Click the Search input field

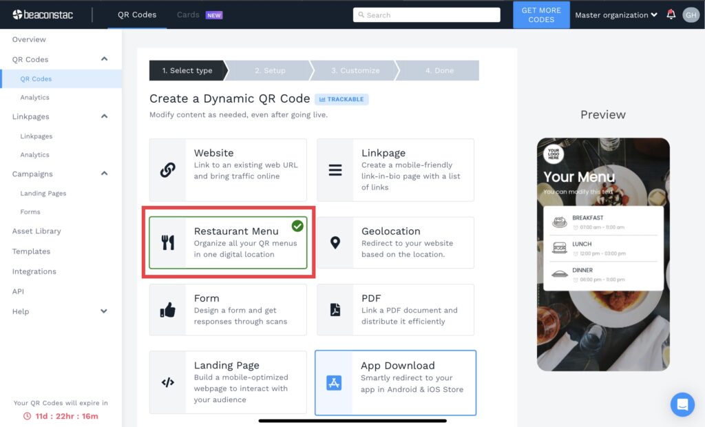(x=426, y=14)
